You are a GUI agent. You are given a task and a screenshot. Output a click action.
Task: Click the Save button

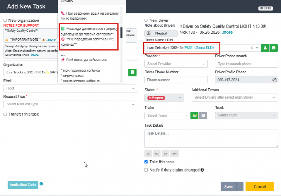pos(228,186)
